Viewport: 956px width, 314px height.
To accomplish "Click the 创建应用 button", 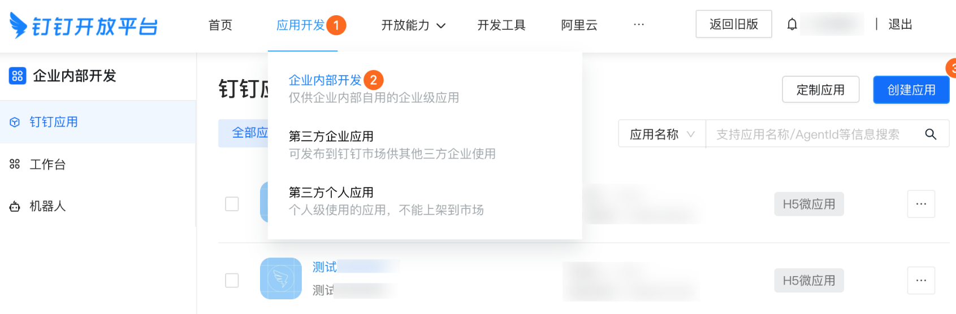I will point(911,90).
